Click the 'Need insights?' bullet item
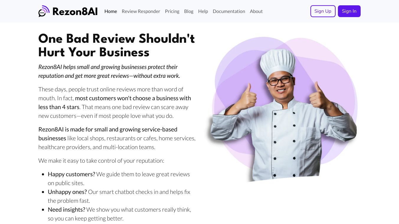 [120, 214]
